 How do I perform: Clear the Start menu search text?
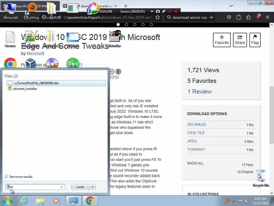tap(62, 187)
